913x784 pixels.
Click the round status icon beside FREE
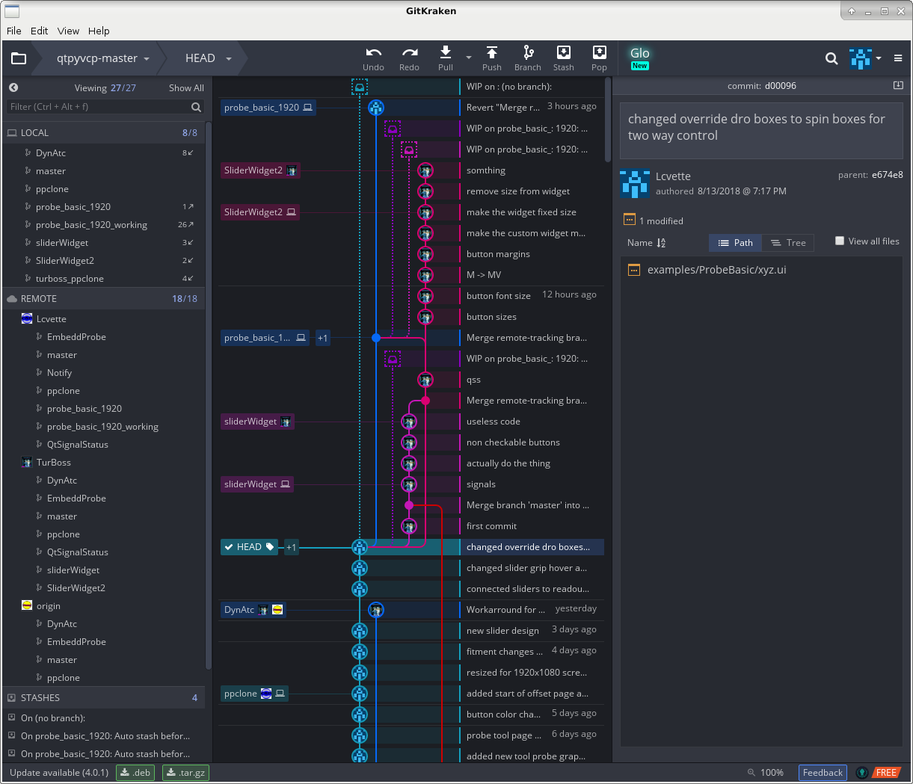pos(862,772)
